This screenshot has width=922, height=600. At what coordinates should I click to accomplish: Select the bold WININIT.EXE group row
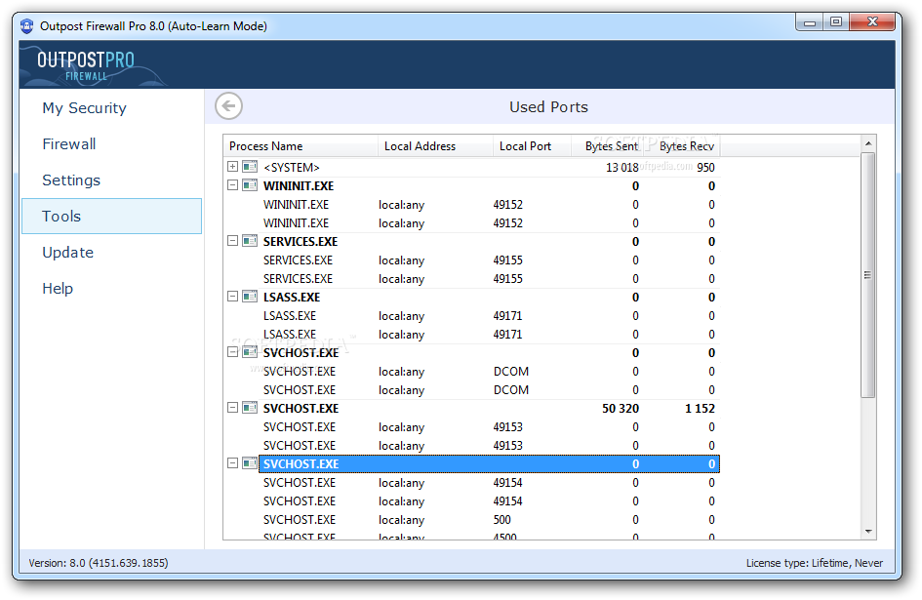pyautogui.click(x=489, y=185)
